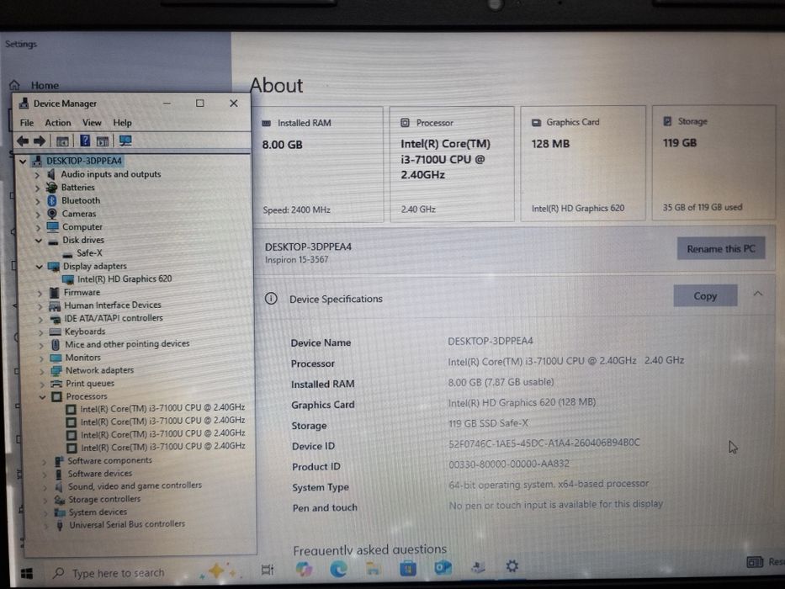Select the Software components item
Image resolution: width=785 pixels, height=589 pixels.
pos(109,460)
